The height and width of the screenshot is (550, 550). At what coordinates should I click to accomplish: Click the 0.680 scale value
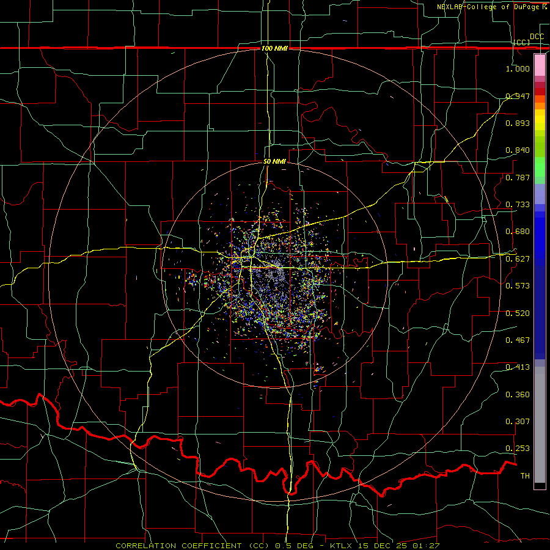click(x=518, y=232)
